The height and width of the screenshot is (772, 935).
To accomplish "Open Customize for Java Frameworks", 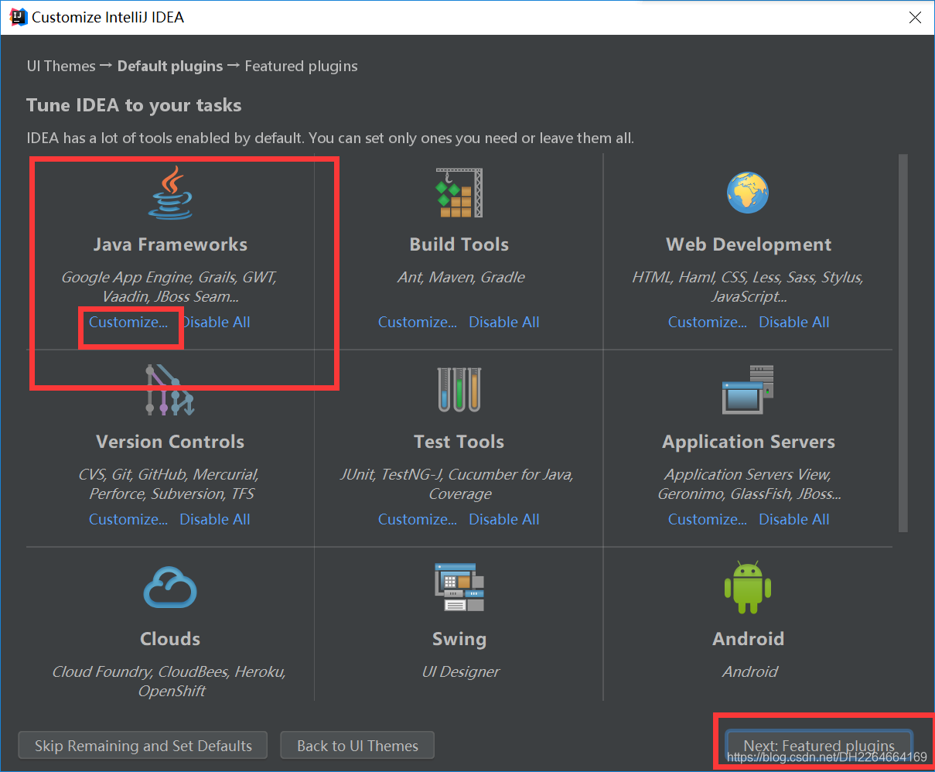I will pyautogui.click(x=128, y=322).
